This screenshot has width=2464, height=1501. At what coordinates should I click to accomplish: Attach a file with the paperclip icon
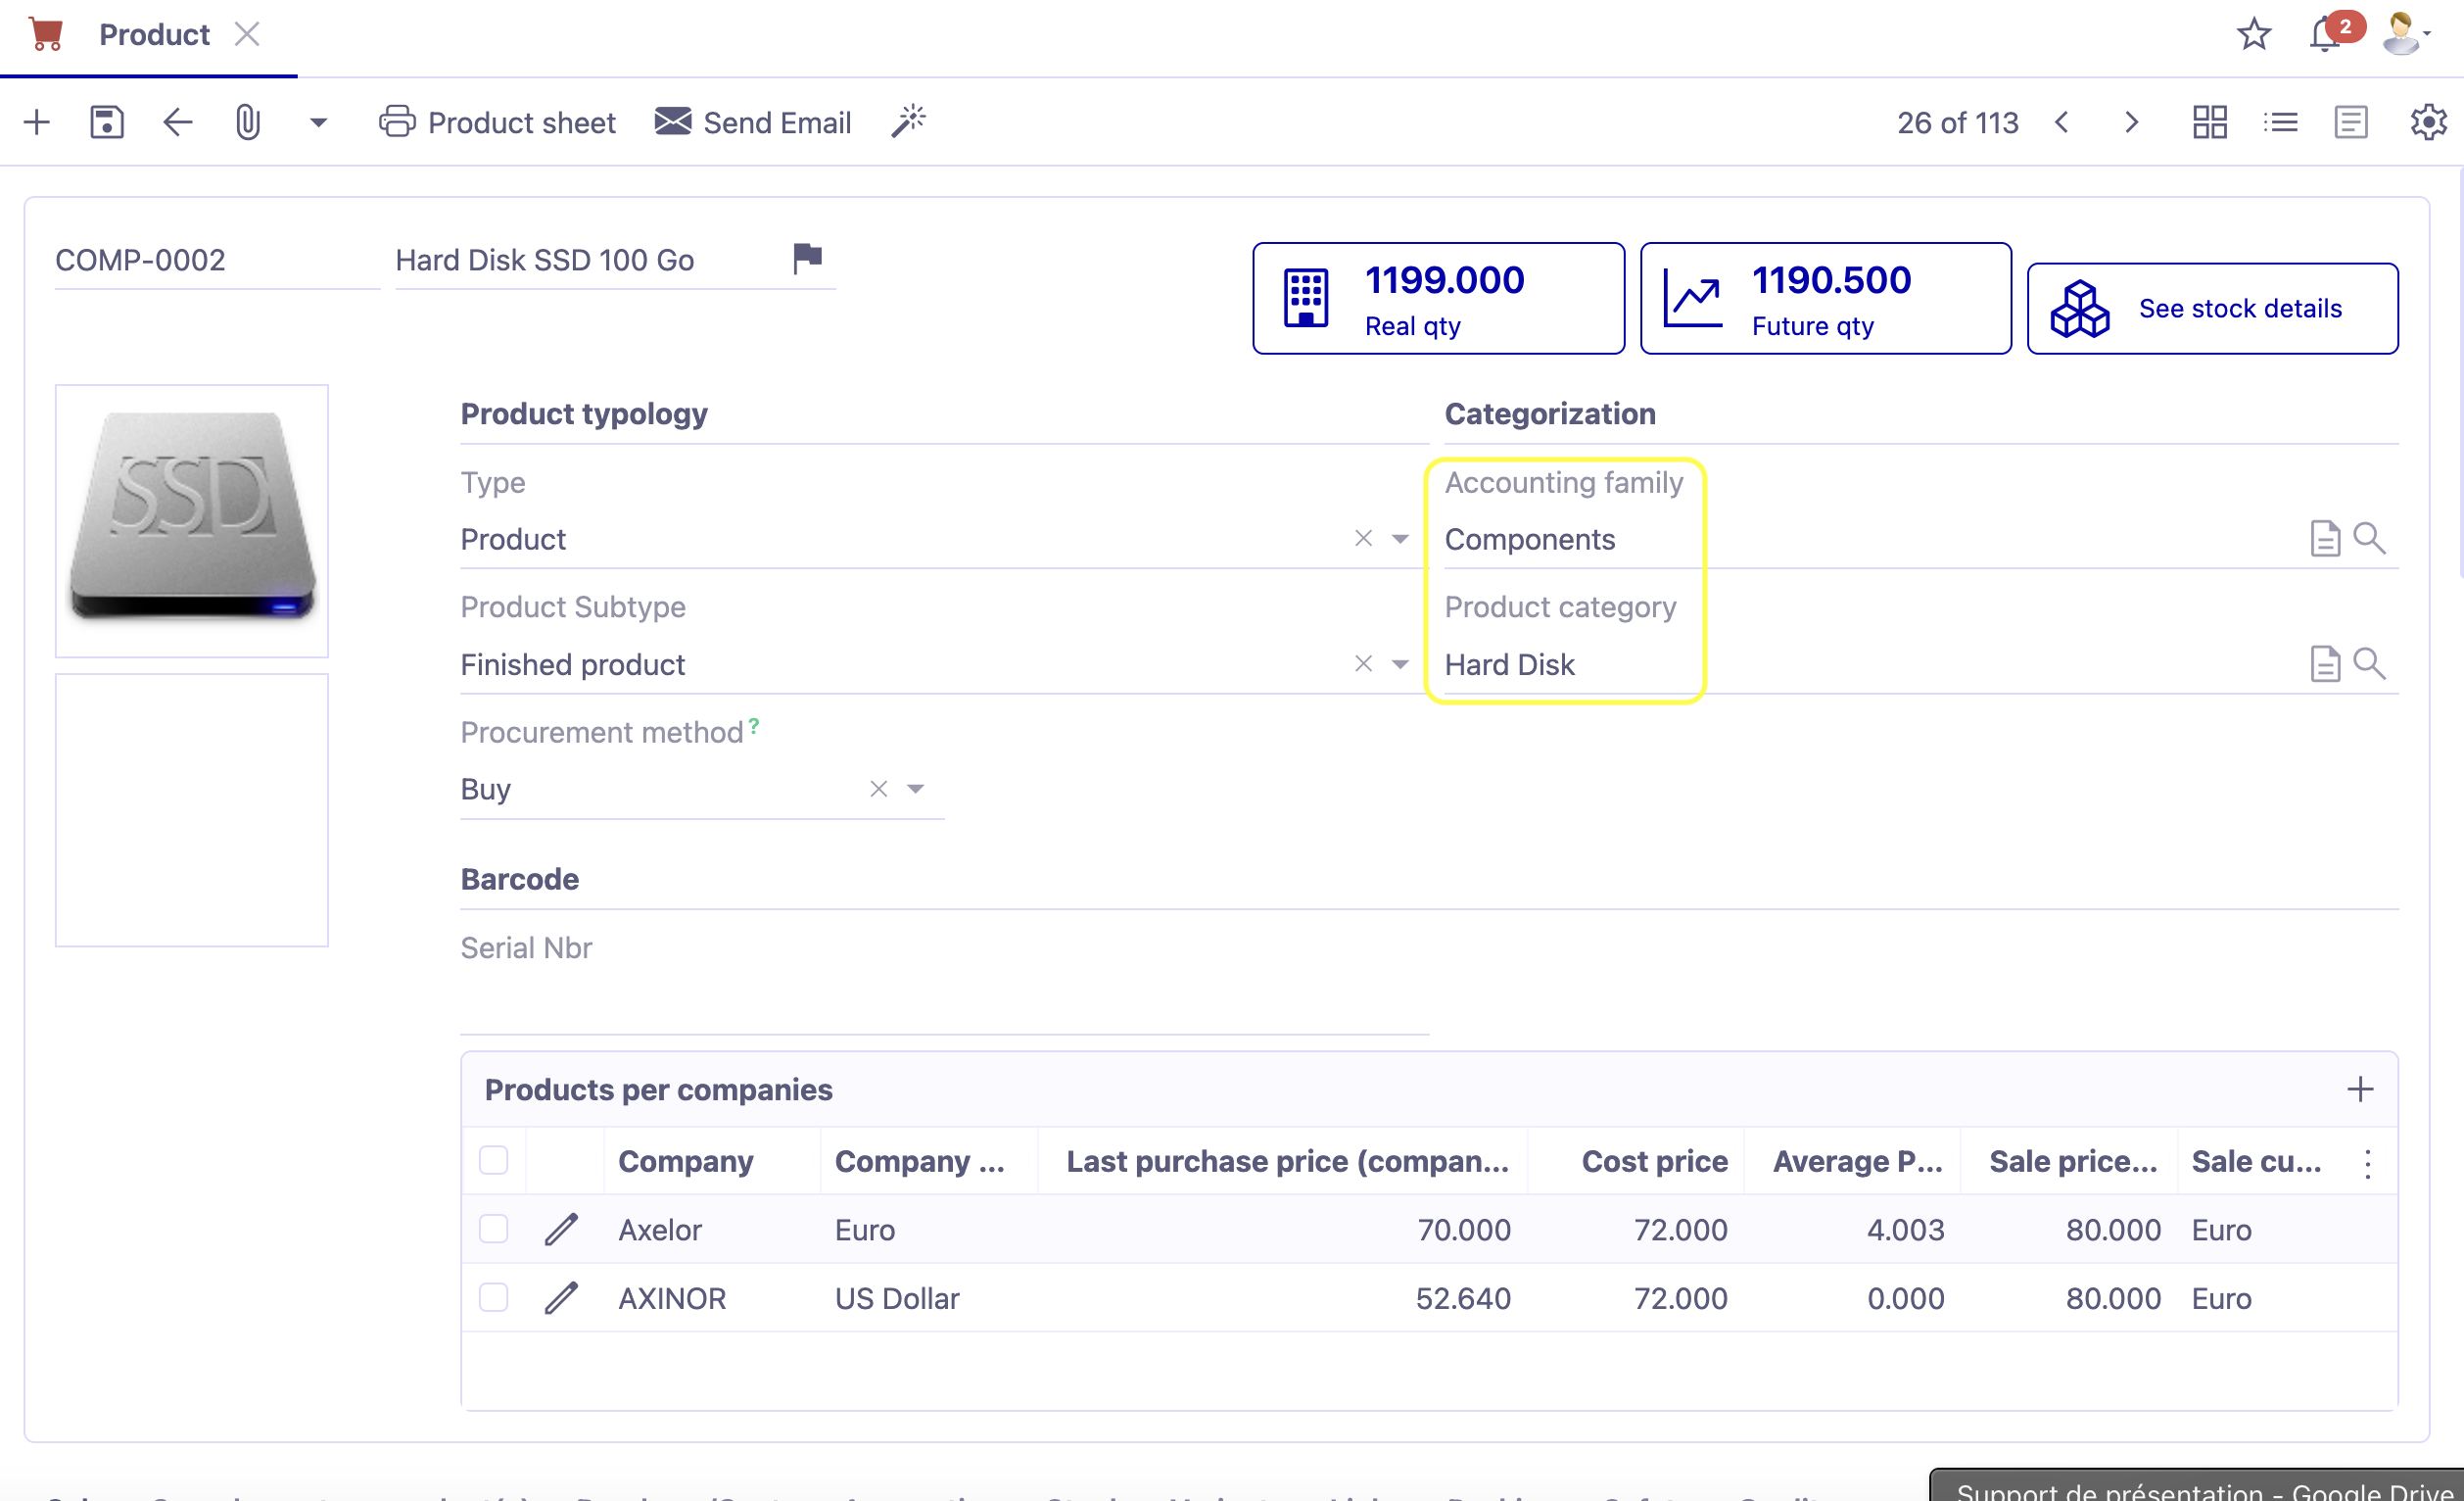(x=247, y=121)
